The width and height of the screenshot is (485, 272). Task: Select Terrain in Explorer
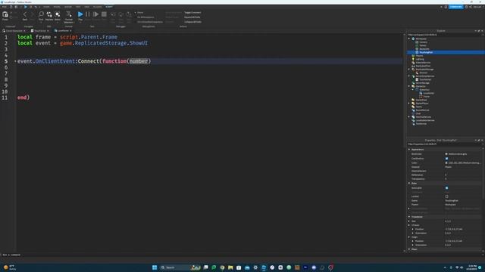click(423, 45)
